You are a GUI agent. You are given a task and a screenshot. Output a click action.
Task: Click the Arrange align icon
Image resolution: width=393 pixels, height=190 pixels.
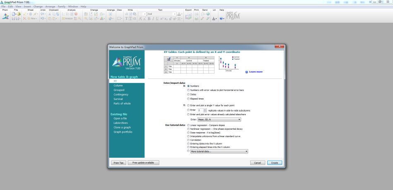click(110, 14)
